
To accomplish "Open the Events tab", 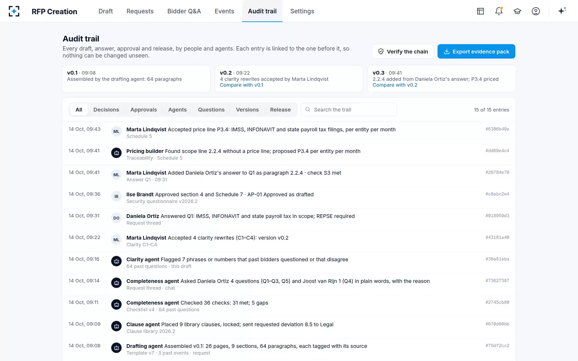I will click(x=224, y=11).
